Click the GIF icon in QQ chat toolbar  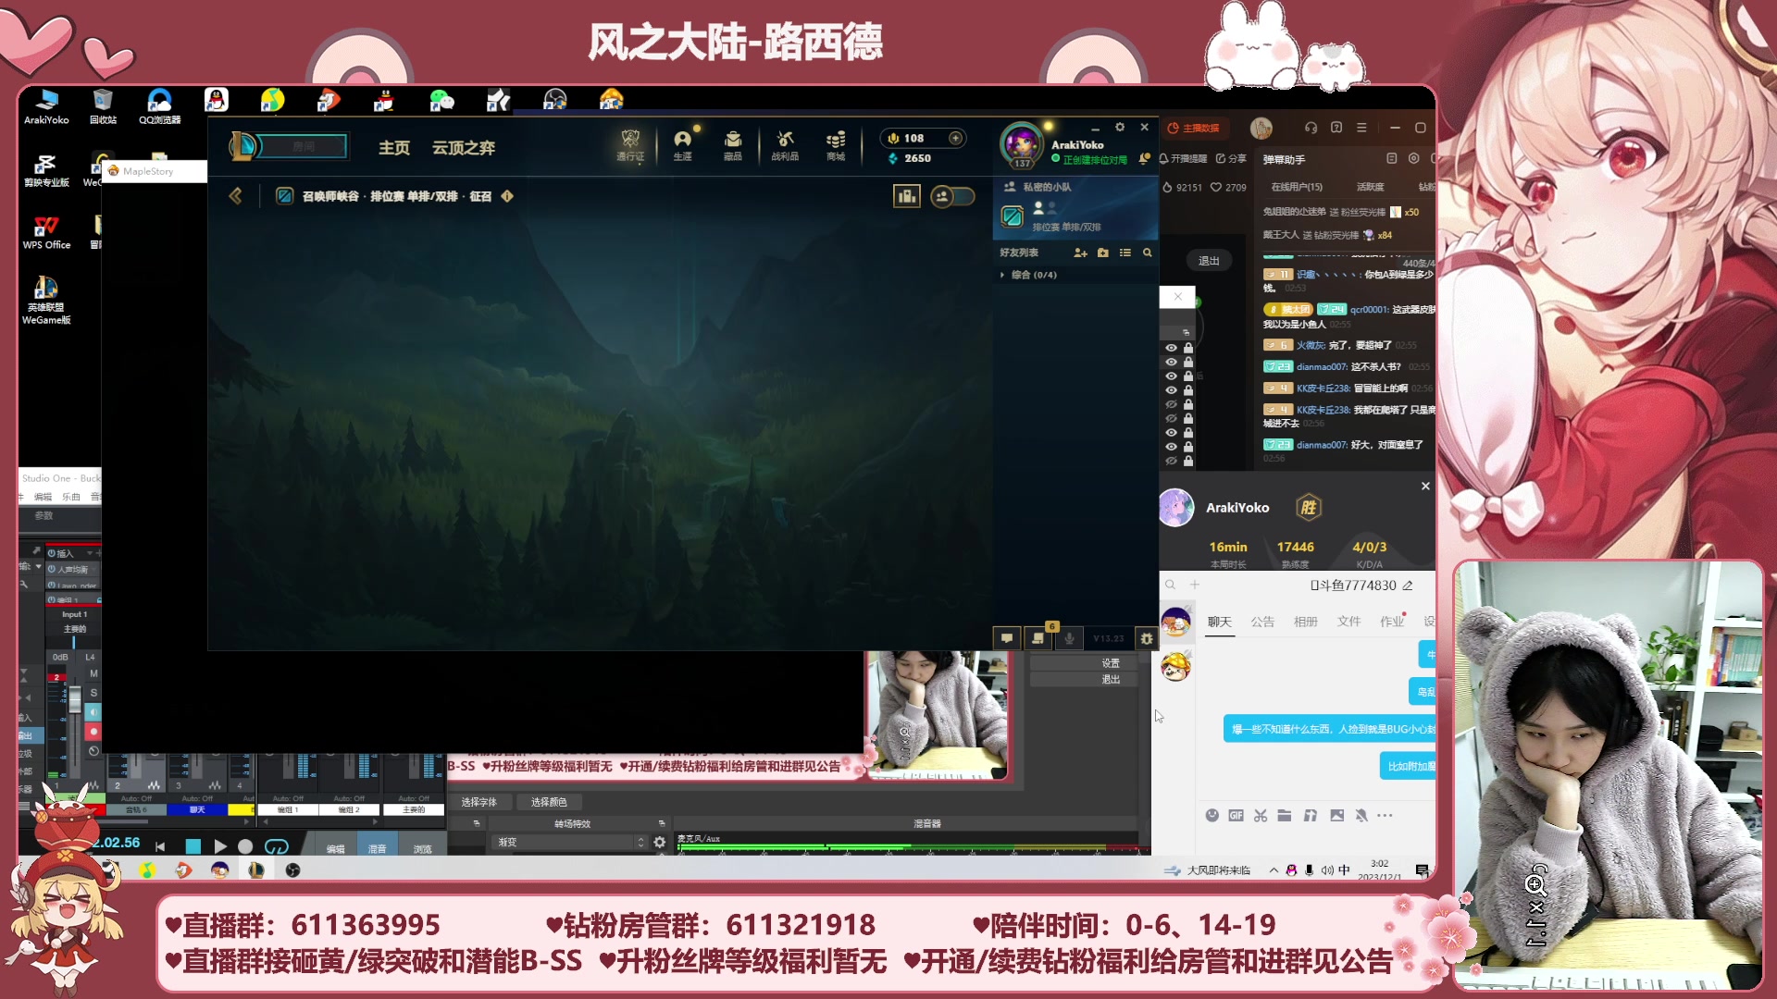(1236, 816)
